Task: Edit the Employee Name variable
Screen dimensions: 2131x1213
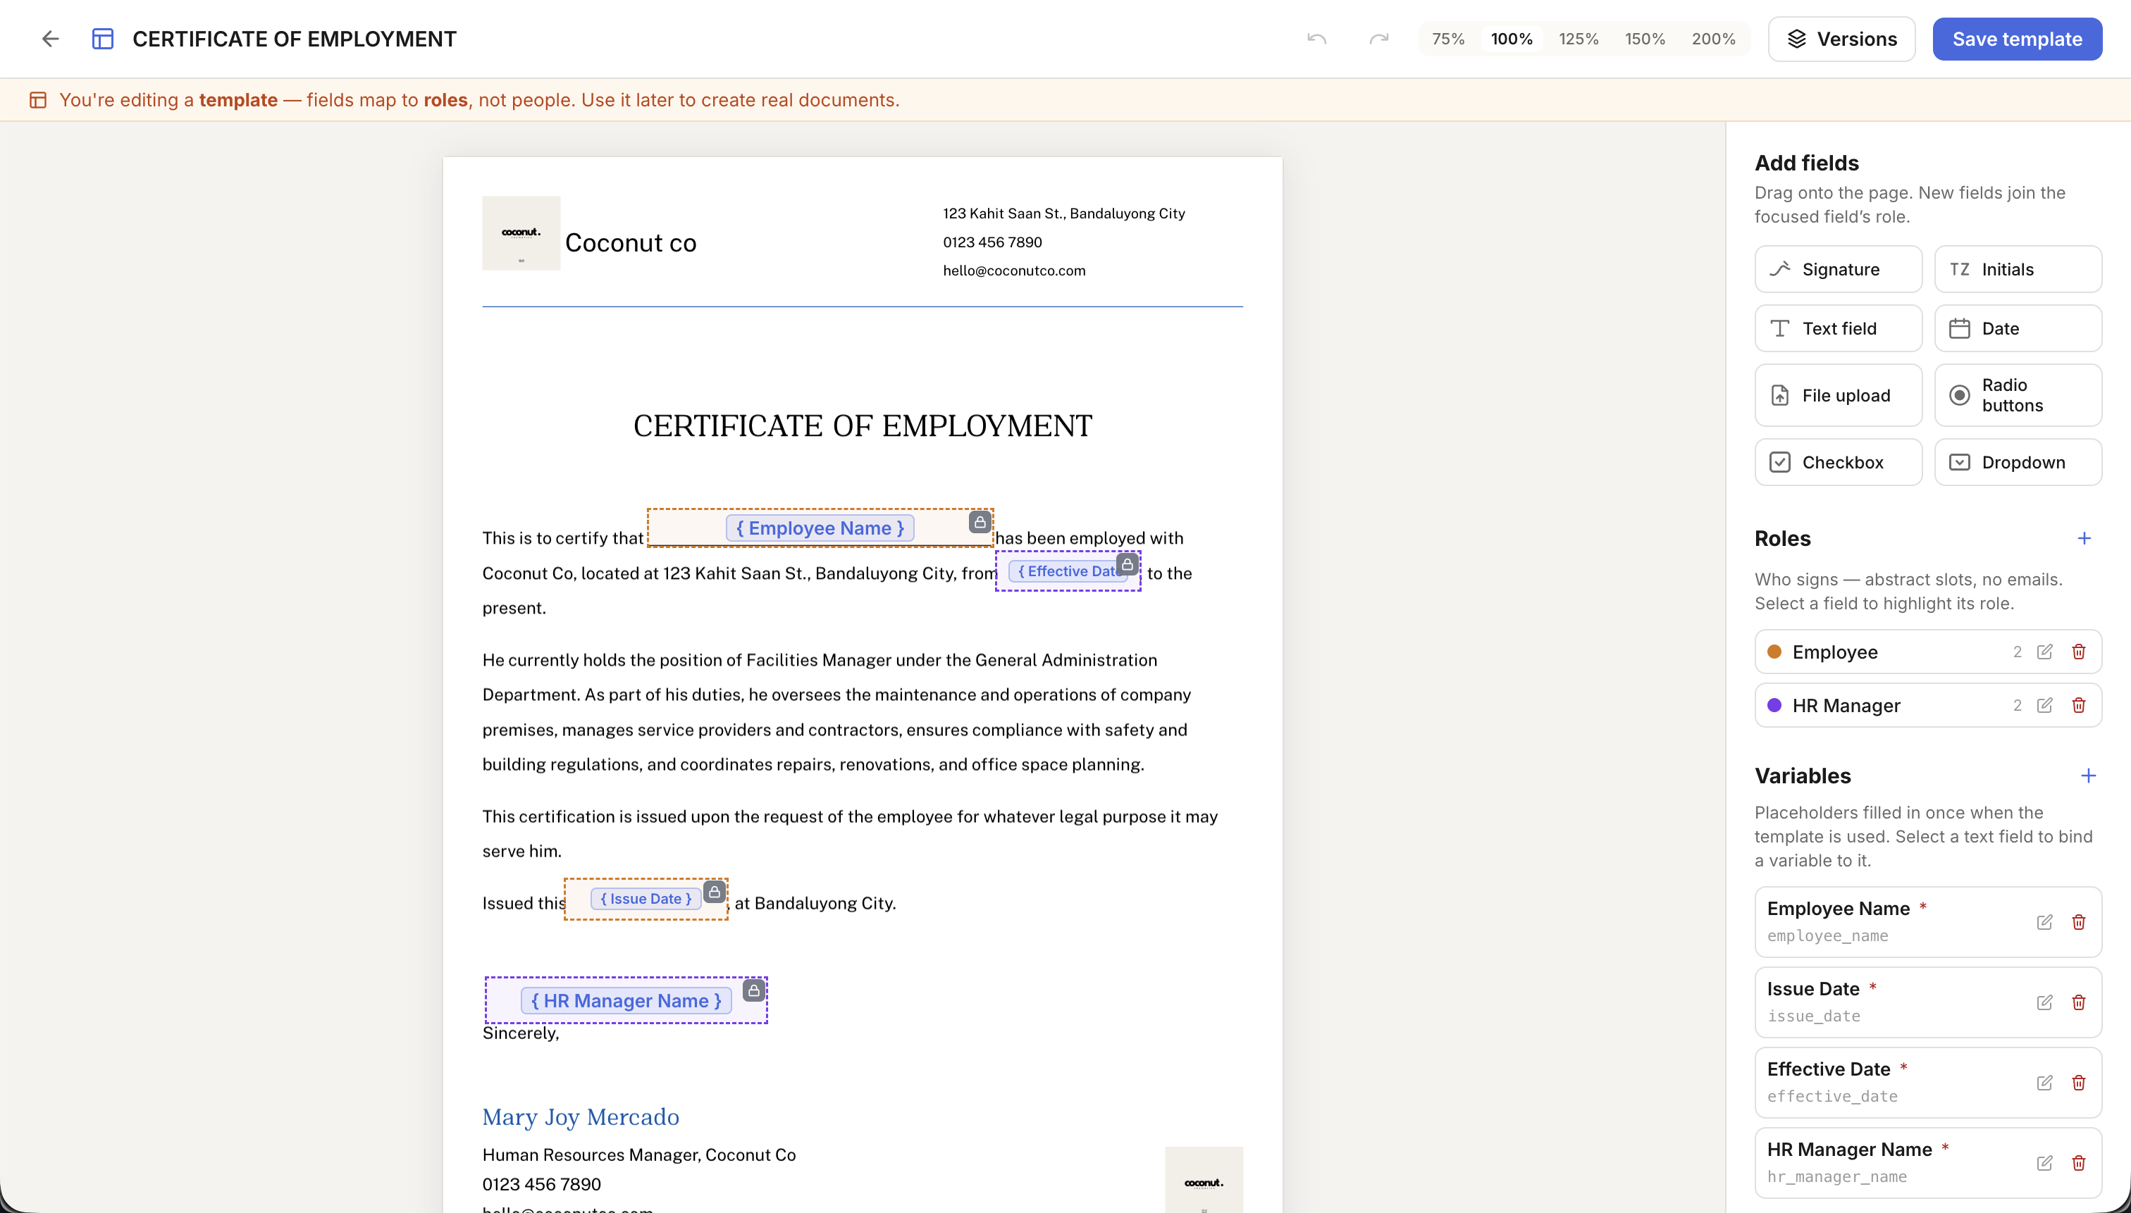Action: [x=2044, y=922]
